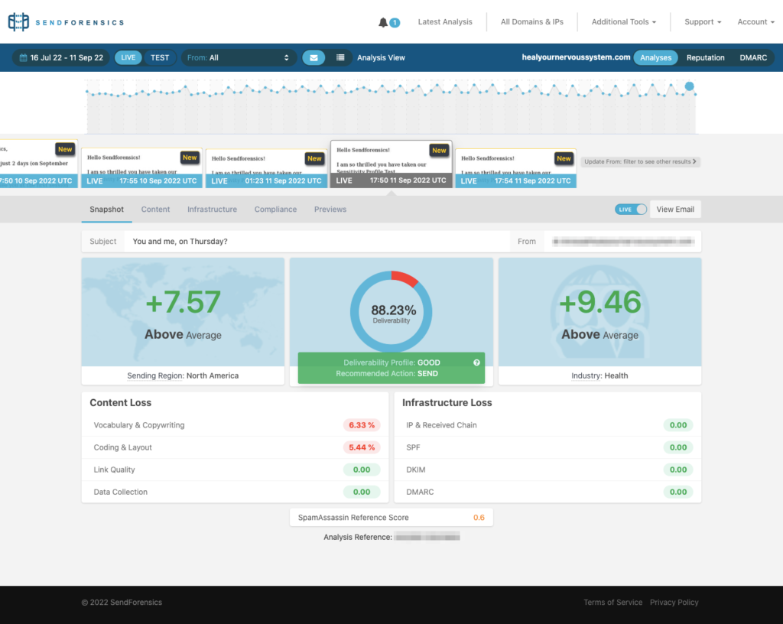Select the 01:23 11 Sep 2022 email card
This screenshot has height=624, width=783.
click(x=266, y=168)
